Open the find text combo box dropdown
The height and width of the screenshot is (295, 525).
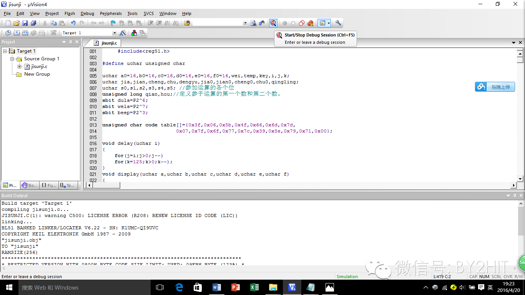245,23
